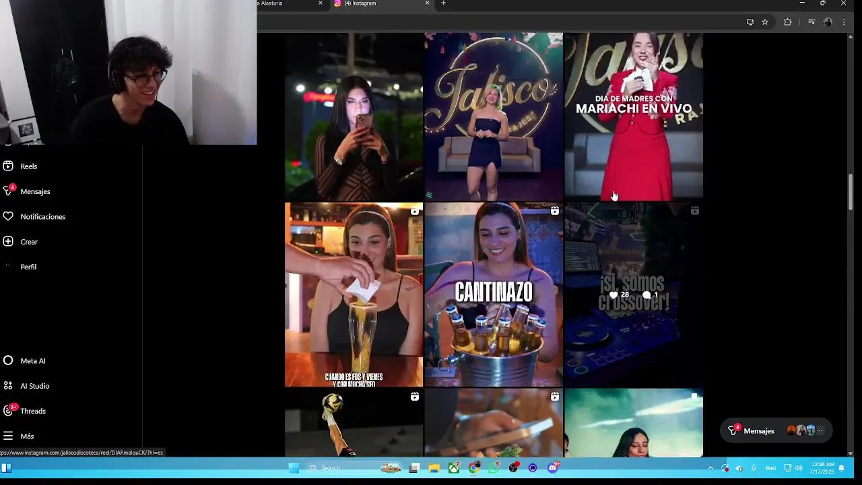Open Threads from the sidebar
This screenshot has width=862, height=485.
coord(24,410)
